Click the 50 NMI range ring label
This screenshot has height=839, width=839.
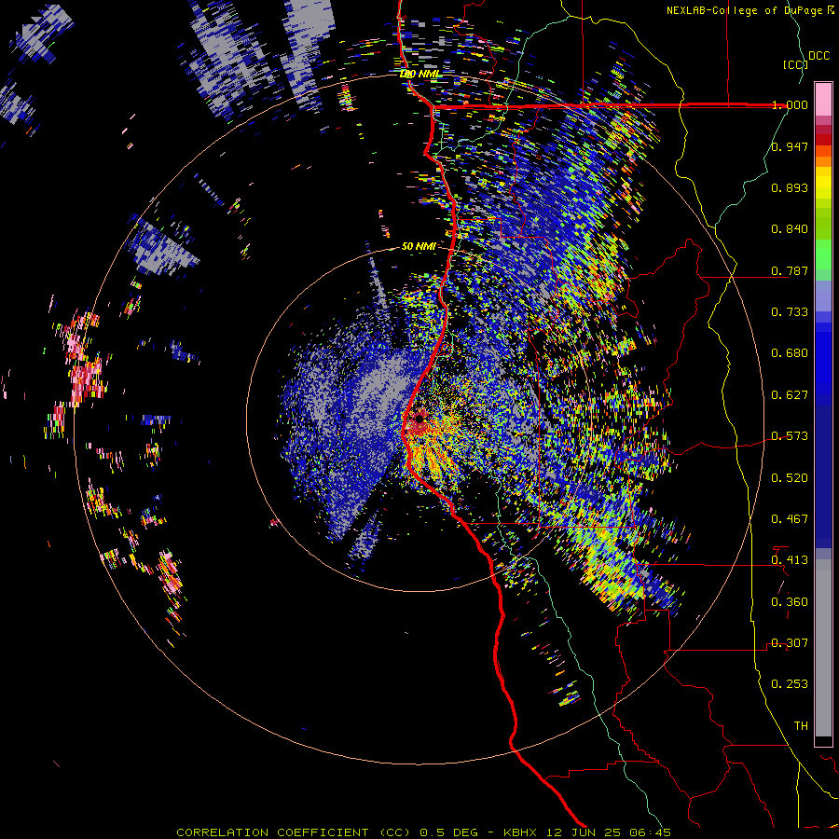(419, 246)
